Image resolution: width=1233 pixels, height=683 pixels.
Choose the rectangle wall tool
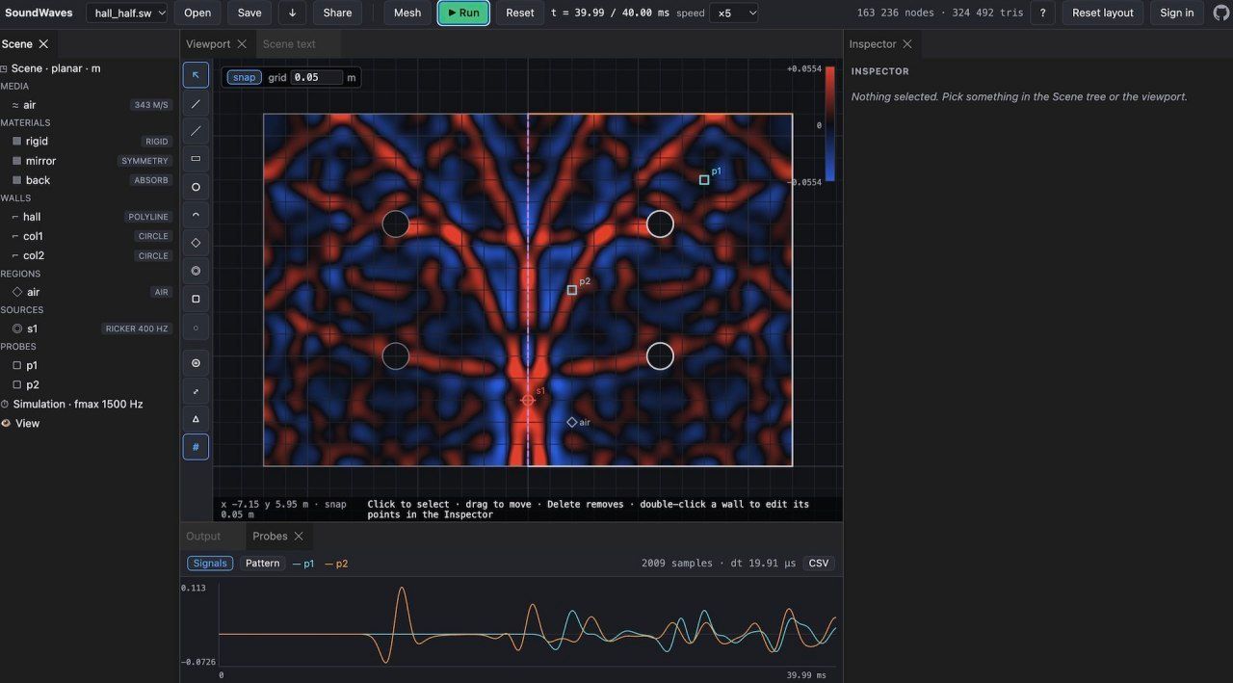point(196,159)
